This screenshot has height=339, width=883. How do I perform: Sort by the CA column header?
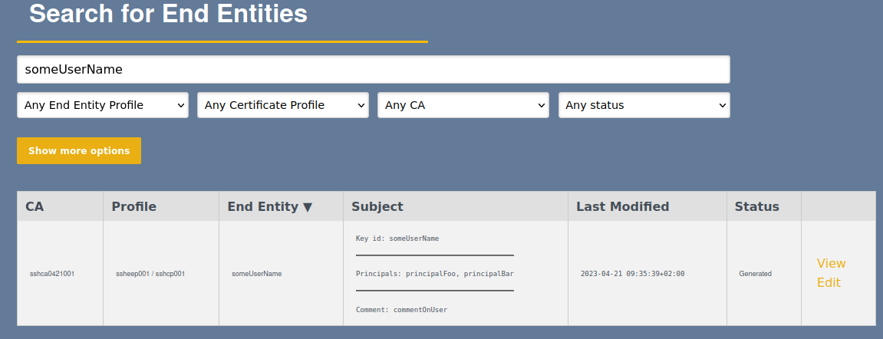(x=35, y=206)
